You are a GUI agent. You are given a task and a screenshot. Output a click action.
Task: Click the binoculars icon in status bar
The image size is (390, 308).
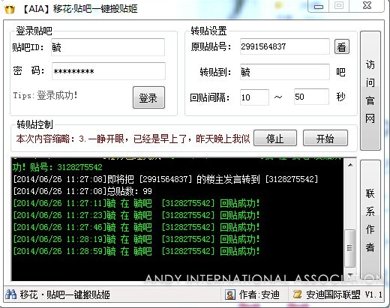[x=10, y=295]
